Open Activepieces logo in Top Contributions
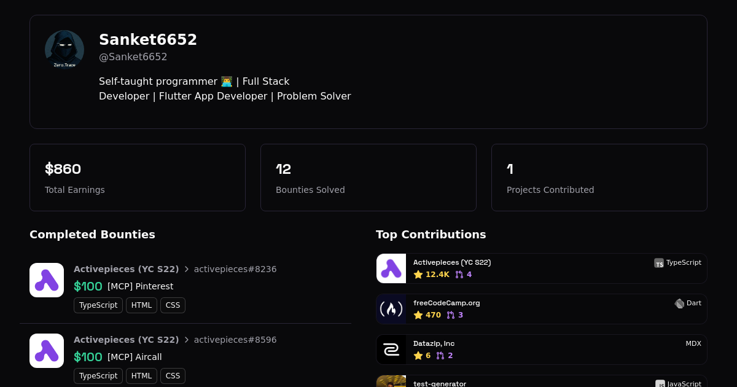This screenshot has height=387, width=737. click(x=391, y=268)
